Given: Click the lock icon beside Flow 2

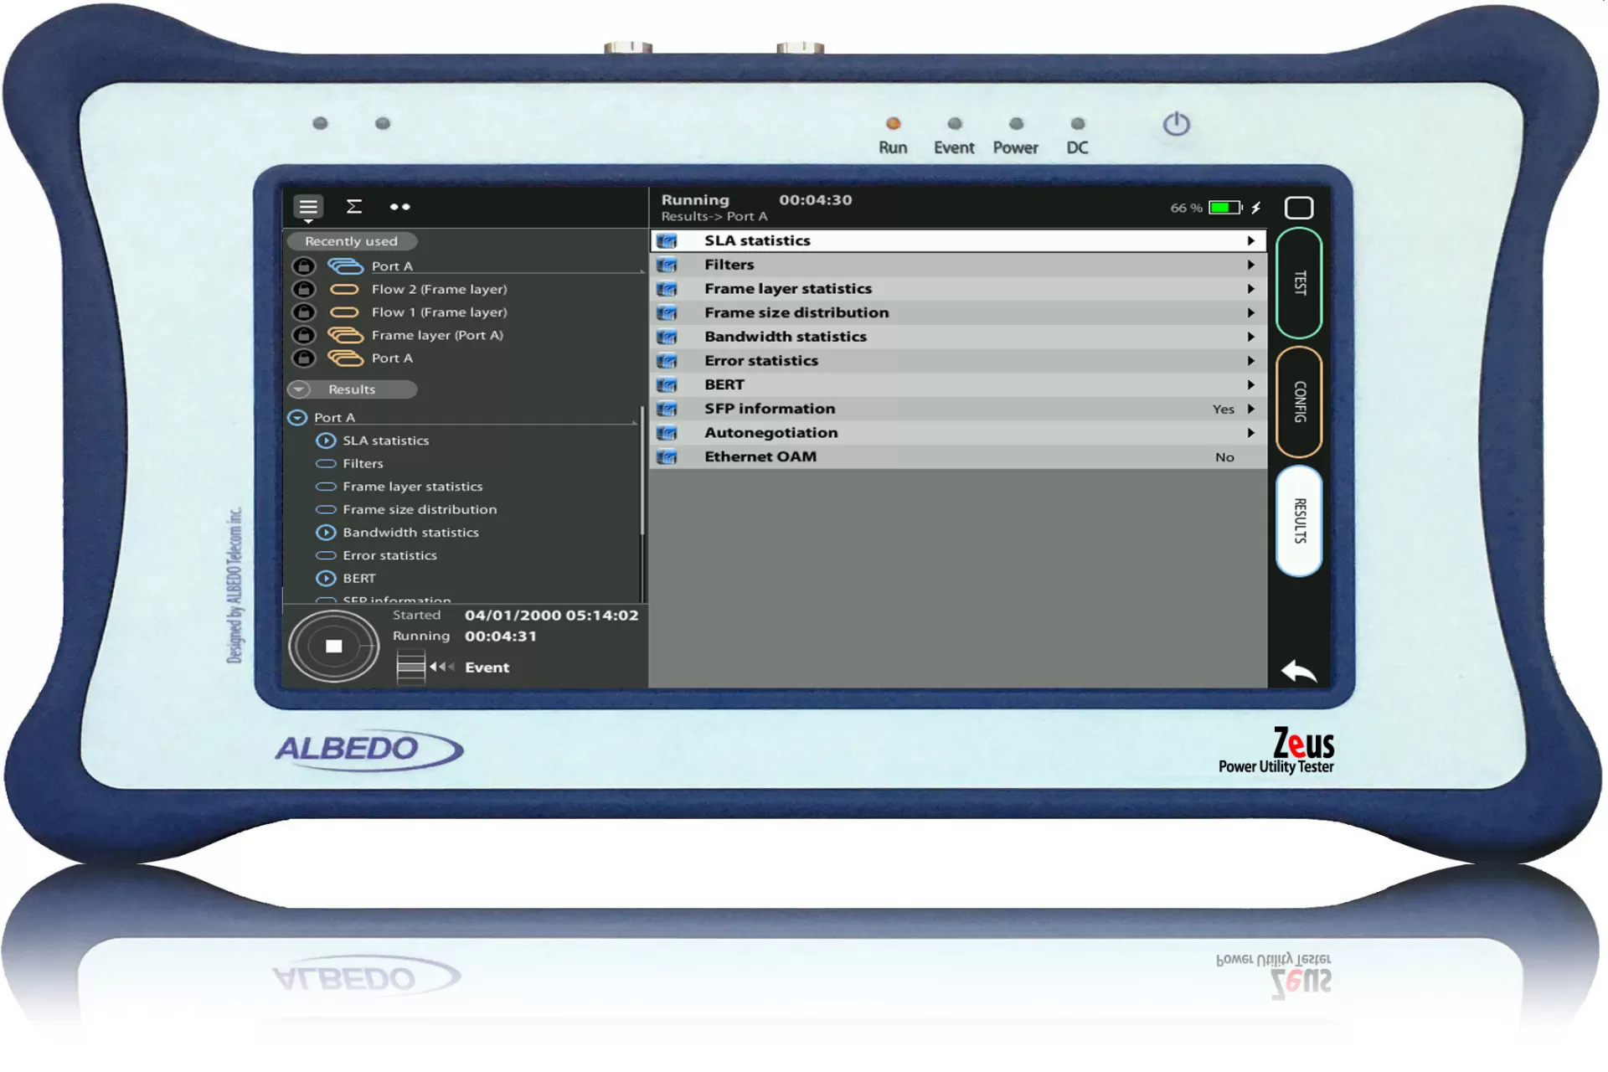Looking at the screenshot, I should pos(303,289).
